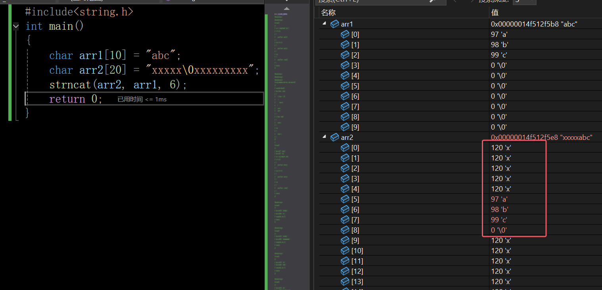Click the variable icon beside arr2
Image resolution: width=602 pixels, height=290 pixels.
pos(335,137)
